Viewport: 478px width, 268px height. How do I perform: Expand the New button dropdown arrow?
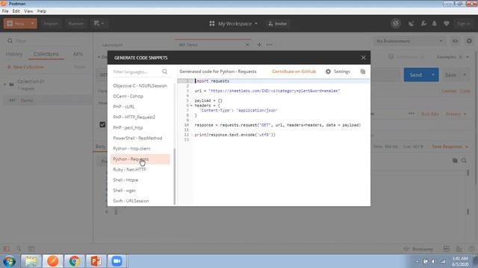coord(33,23)
